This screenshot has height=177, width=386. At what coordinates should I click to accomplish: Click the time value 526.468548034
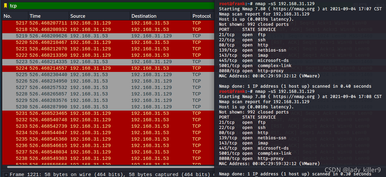49,152
